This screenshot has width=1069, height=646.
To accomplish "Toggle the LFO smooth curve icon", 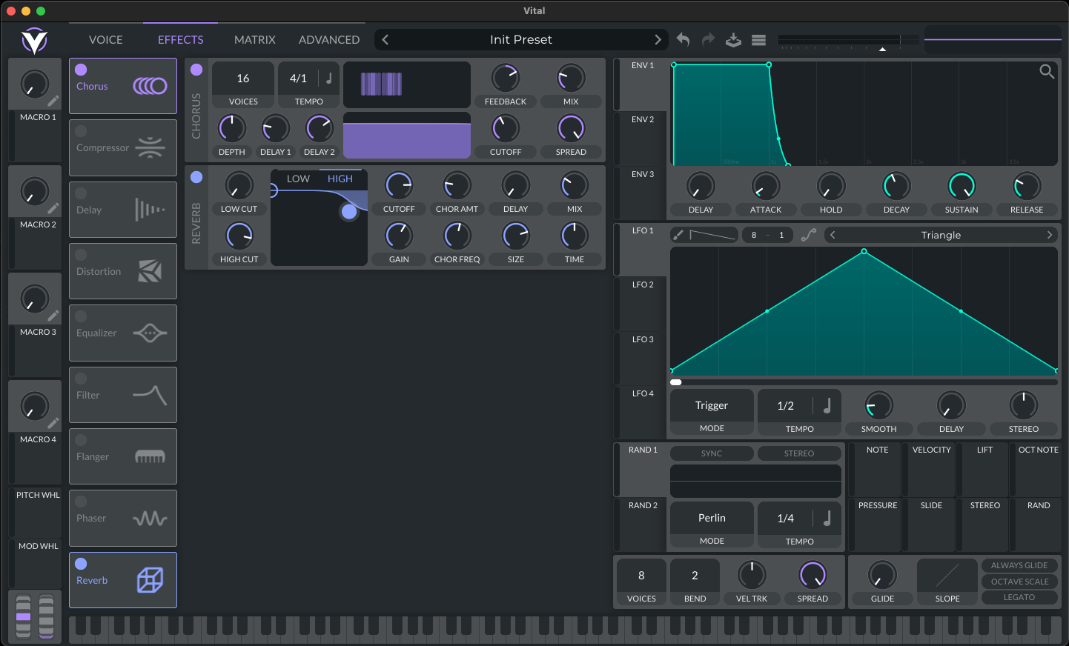I will (x=809, y=235).
